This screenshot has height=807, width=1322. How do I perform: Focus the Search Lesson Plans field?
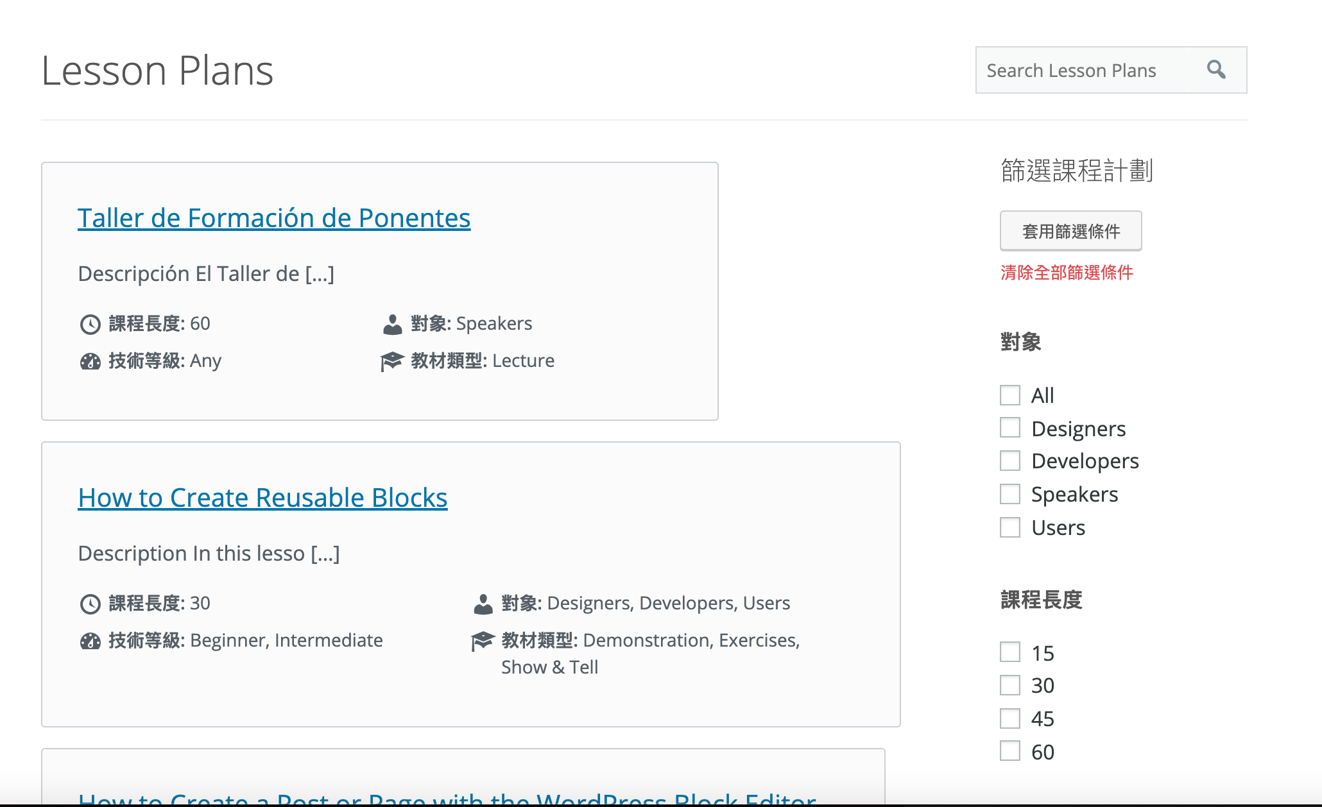1111,70
